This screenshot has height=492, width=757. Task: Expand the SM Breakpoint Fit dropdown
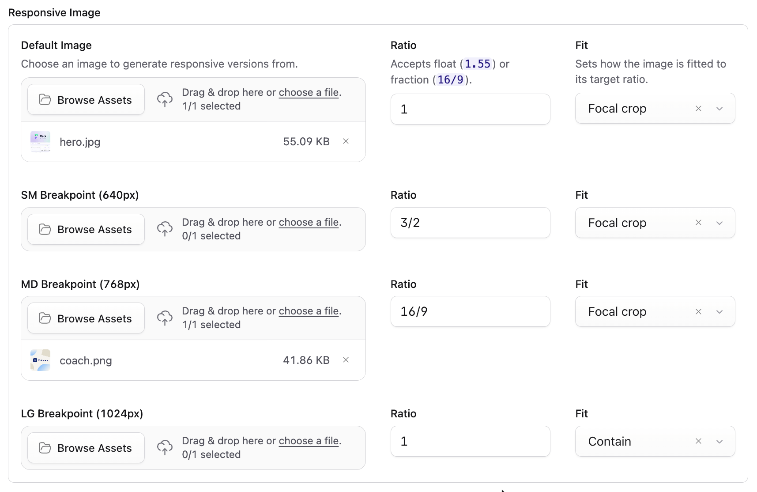(x=719, y=223)
